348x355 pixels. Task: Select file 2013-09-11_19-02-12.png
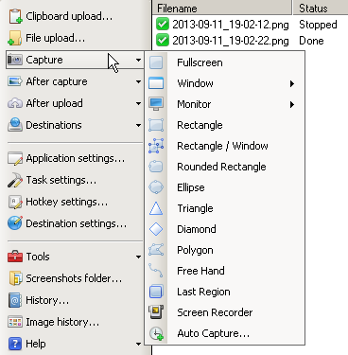point(231,25)
